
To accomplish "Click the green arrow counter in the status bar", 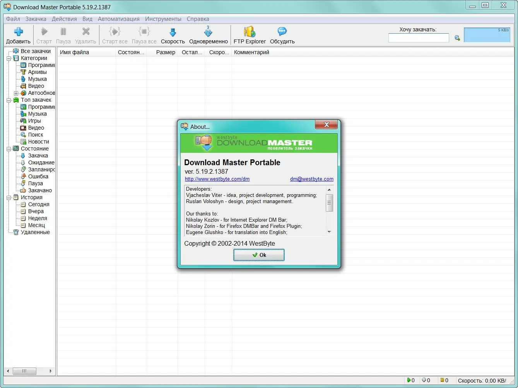I will [x=409, y=380].
